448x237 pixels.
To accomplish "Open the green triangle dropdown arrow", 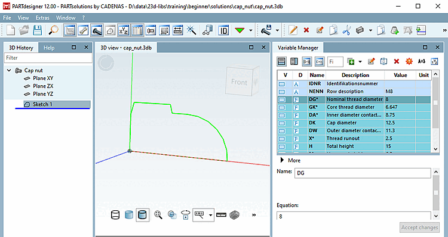I will coord(250,30).
